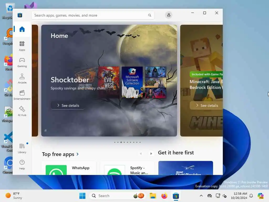
Task: Focus the Search apps, games, movies field
Action: [x=93, y=15]
